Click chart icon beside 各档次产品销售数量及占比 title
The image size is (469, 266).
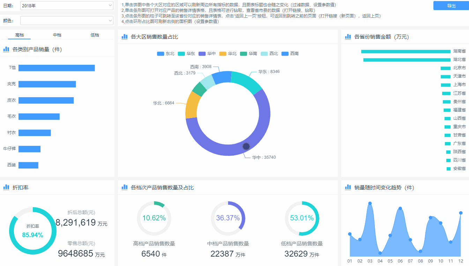[125, 187]
